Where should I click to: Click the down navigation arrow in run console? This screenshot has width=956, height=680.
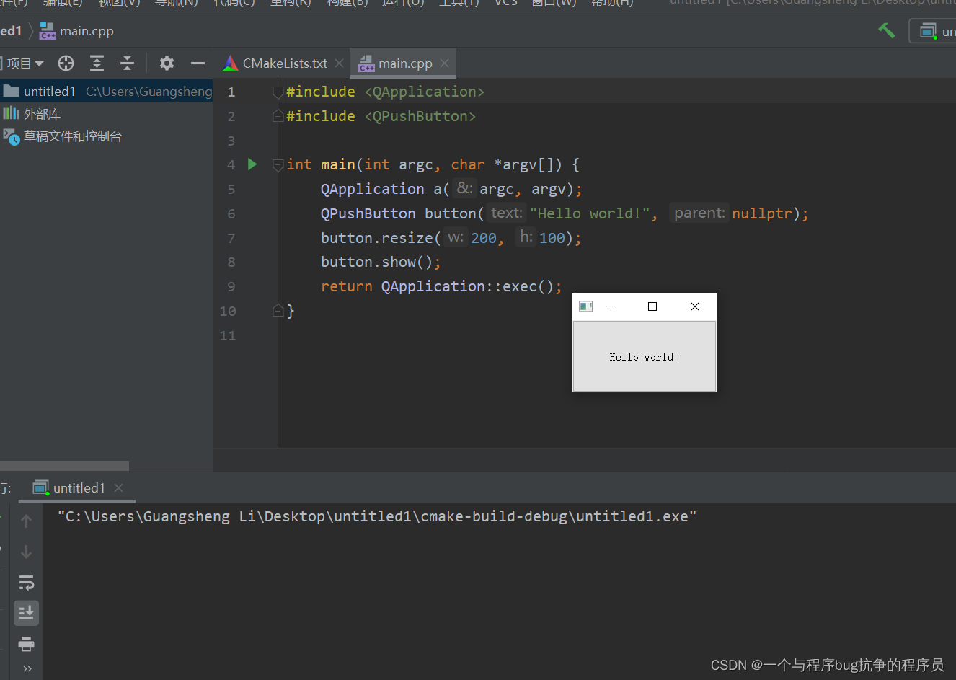[27, 552]
